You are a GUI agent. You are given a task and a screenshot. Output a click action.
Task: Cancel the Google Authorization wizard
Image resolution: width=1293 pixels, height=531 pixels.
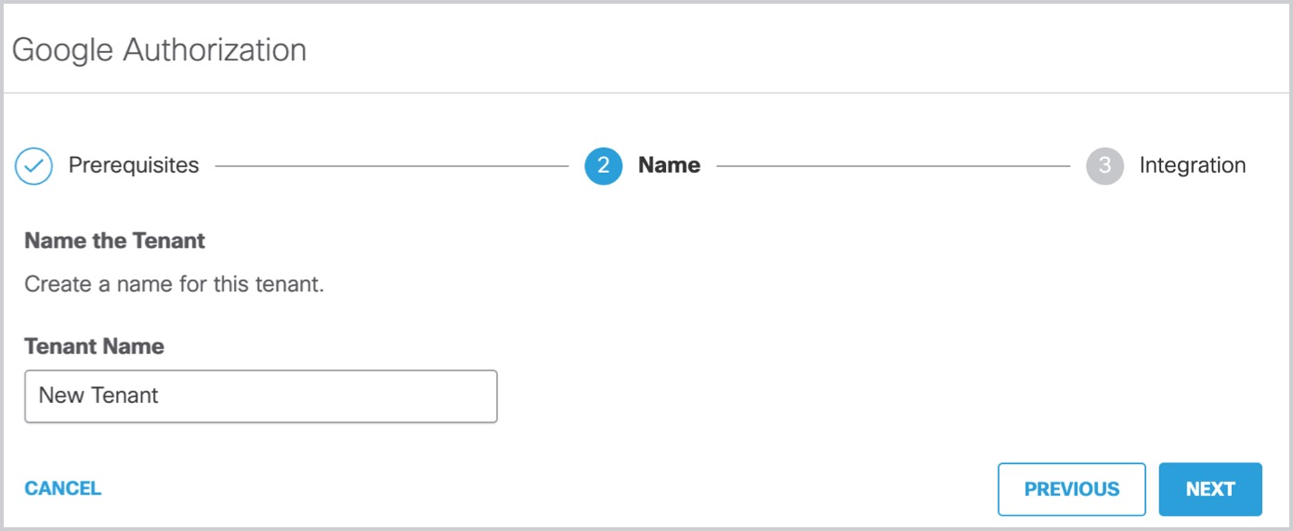tap(63, 488)
